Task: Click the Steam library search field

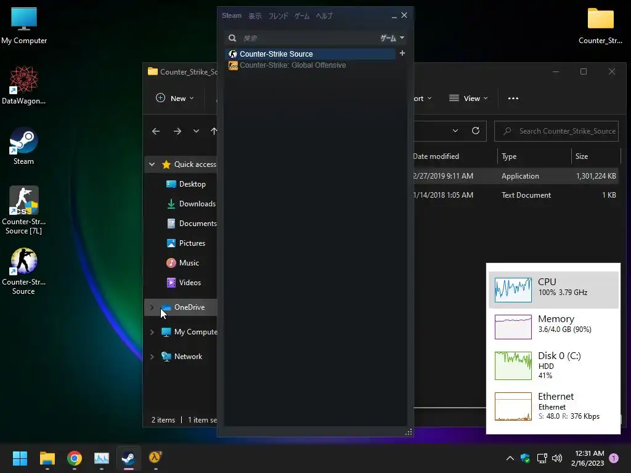Action: [x=308, y=38]
